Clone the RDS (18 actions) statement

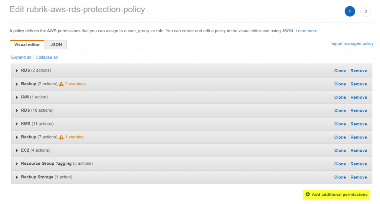tap(340, 111)
